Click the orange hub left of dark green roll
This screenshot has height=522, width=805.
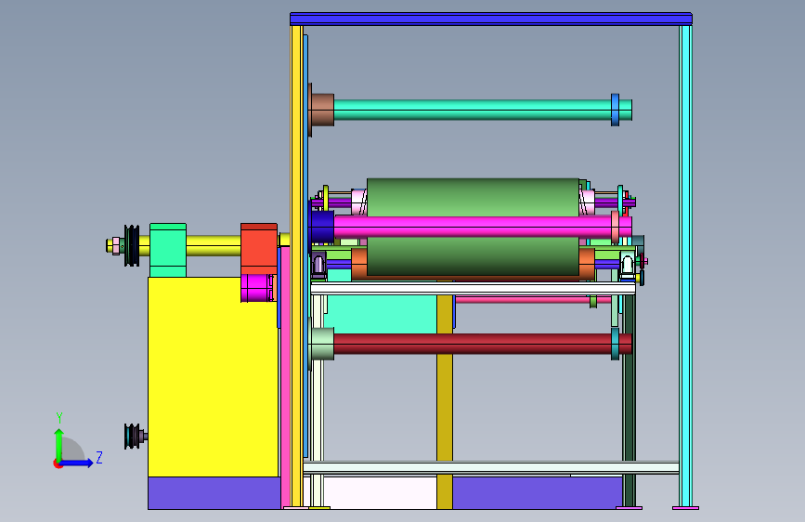click(359, 264)
